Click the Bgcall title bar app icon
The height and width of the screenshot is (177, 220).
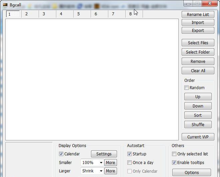[x=5, y=5]
